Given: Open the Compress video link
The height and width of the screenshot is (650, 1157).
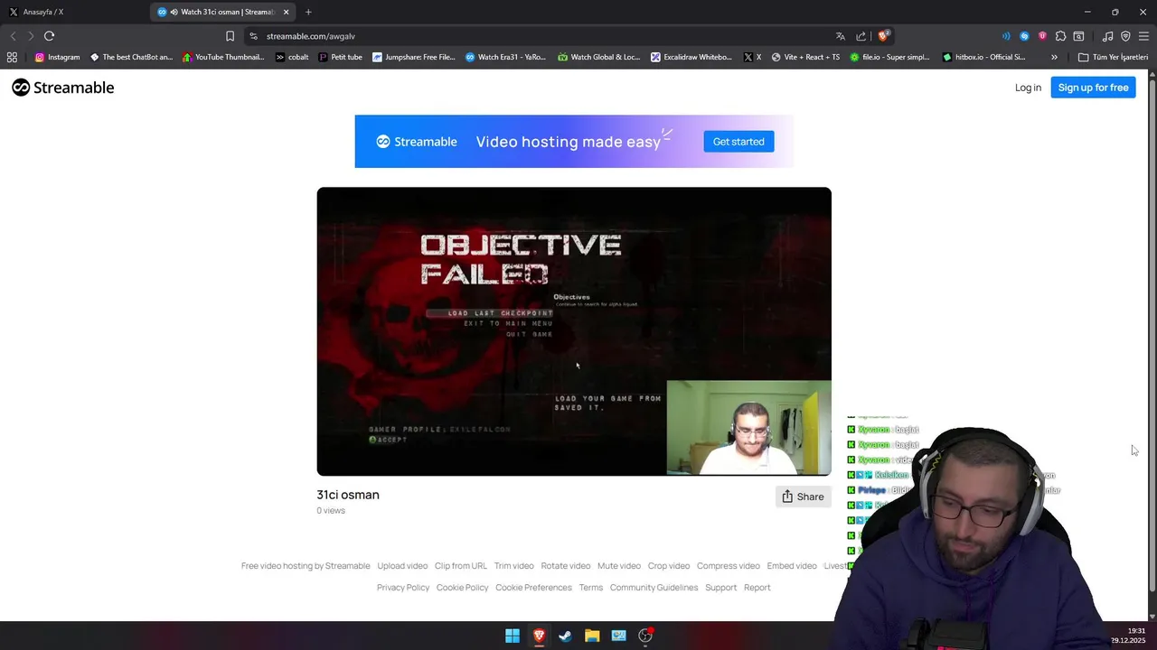Looking at the screenshot, I should click(729, 566).
